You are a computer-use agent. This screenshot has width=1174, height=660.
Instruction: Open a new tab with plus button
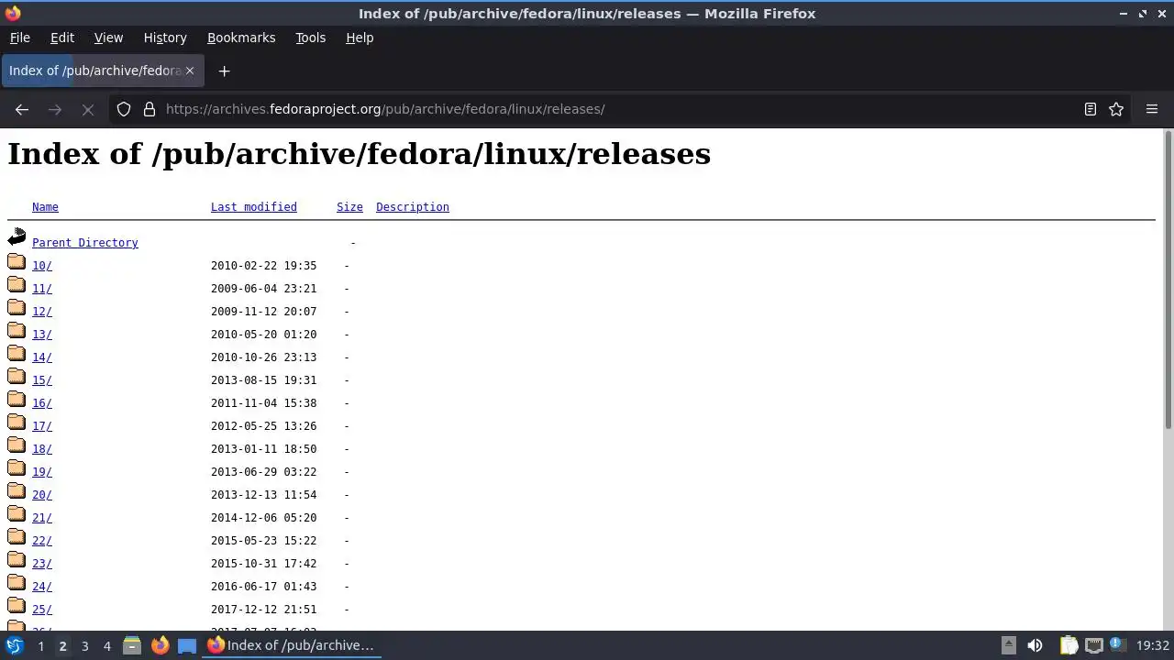click(224, 71)
